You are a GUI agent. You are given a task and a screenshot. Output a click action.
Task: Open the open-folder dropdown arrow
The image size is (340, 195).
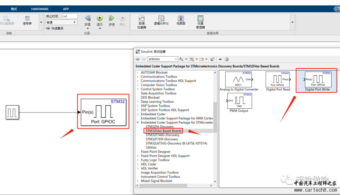pos(206,59)
